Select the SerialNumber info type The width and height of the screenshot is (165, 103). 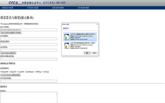pyautogui.click(x=25, y=72)
